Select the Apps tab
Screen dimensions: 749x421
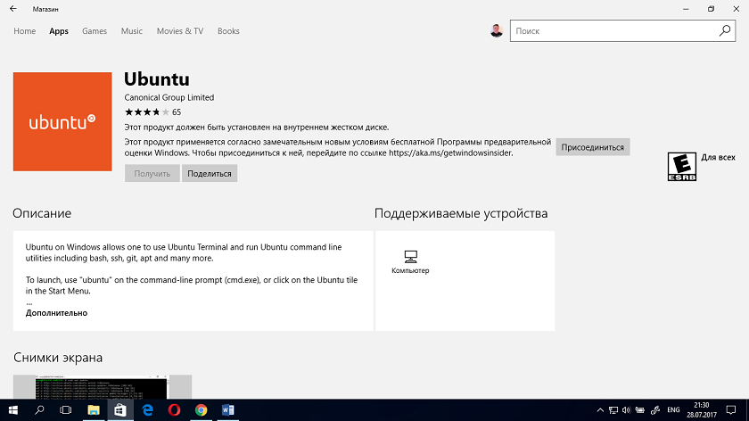(59, 31)
